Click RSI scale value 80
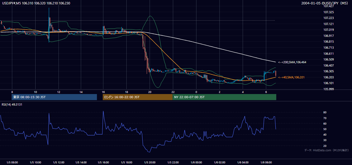352x165 pixels. pos(325,112)
